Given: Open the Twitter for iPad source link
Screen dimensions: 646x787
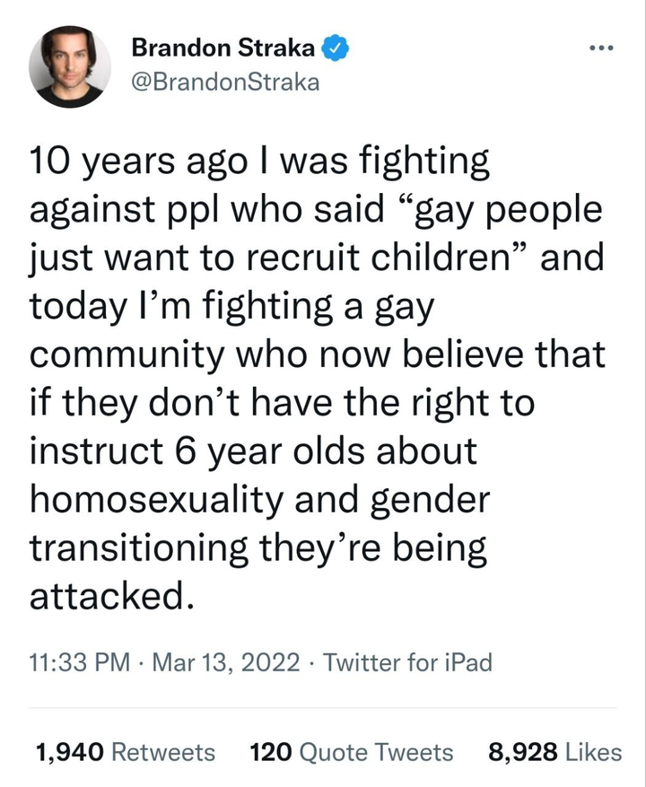Looking at the screenshot, I should 408,663.
